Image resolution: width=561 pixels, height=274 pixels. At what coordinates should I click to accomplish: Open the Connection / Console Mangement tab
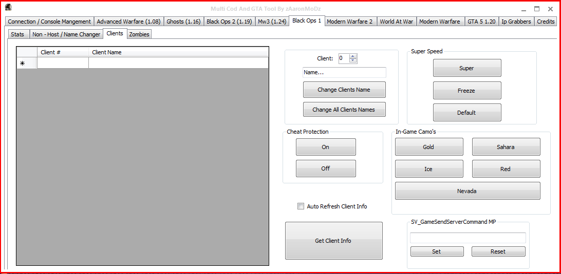point(49,22)
